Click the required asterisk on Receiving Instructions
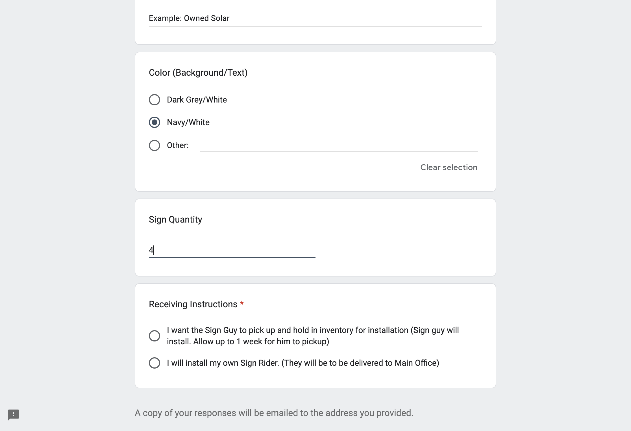 pyautogui.click(x=242, y=304)
